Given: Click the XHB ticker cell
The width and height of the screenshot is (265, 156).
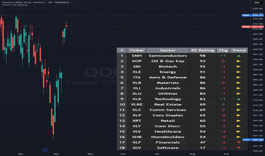Looking at the screenshot, I should pos(137,137).
